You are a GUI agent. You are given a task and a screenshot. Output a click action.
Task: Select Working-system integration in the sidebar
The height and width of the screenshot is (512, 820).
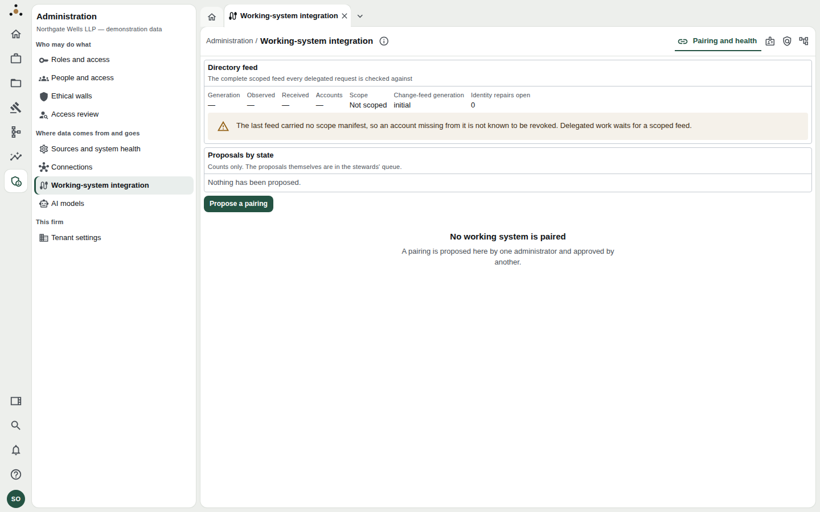pyautogui.click(x=114, y=185)
